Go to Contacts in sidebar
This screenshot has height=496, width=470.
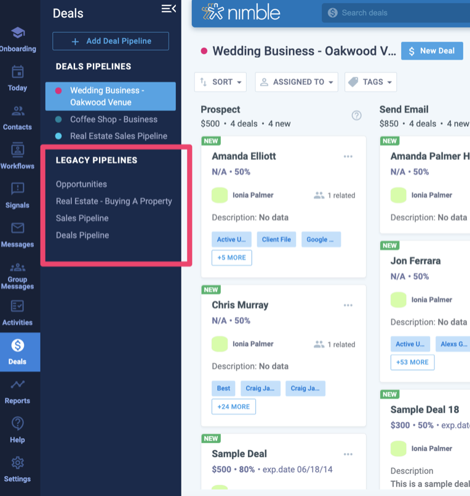tap(17, 112)
